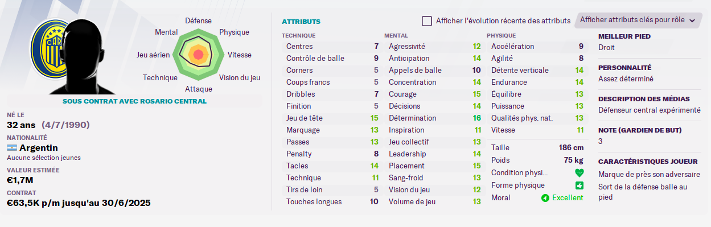Enable Afficher l'évolution récente des attributs checkbox

click(x=427, y=20)
